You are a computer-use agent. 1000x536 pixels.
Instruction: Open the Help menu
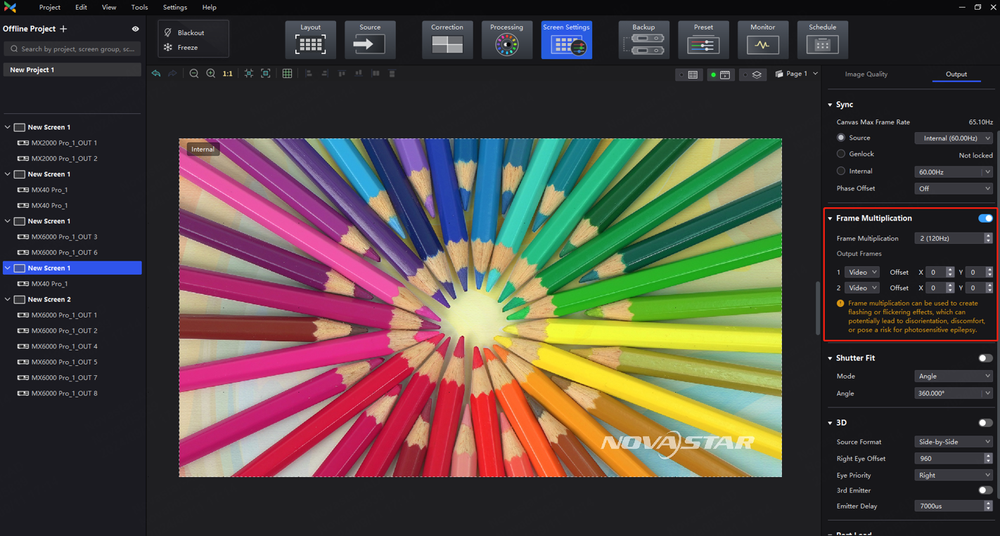coord(210,7)
